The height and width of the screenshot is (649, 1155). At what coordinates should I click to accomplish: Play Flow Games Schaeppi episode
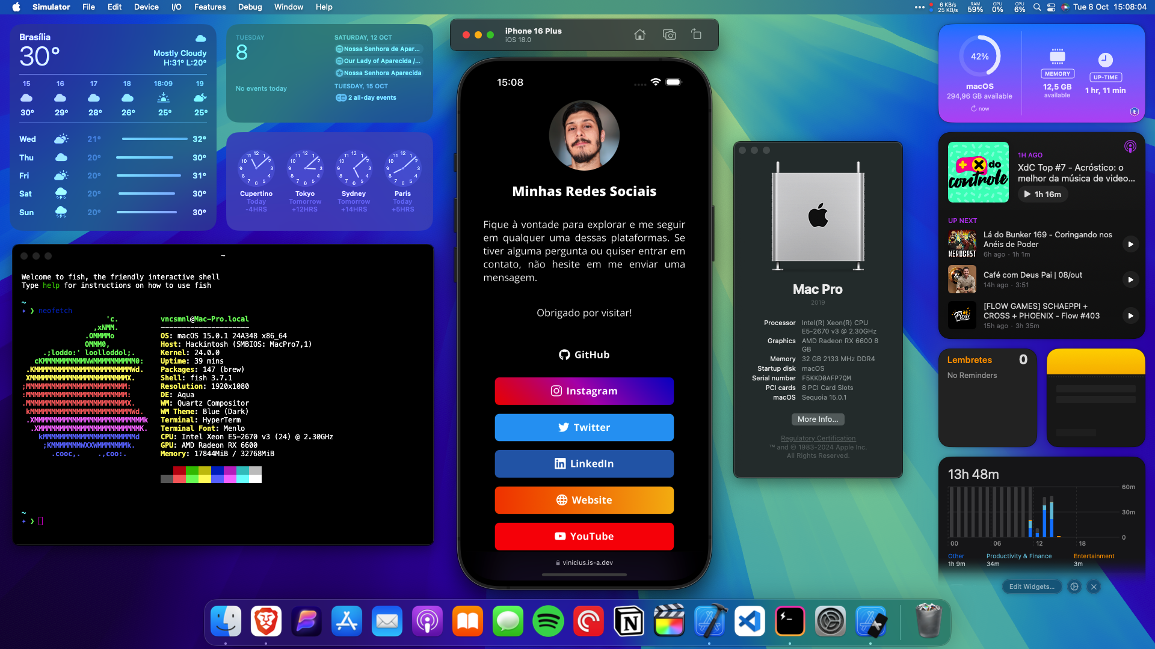(x=1130, y=316)
